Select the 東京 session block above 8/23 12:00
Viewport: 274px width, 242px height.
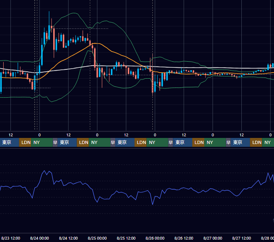[9, 142]
